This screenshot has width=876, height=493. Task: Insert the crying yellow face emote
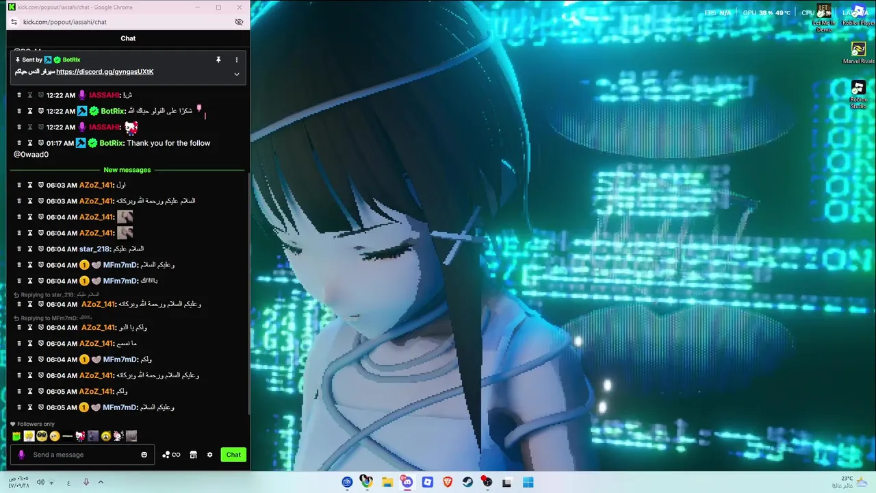click(106, 436)
